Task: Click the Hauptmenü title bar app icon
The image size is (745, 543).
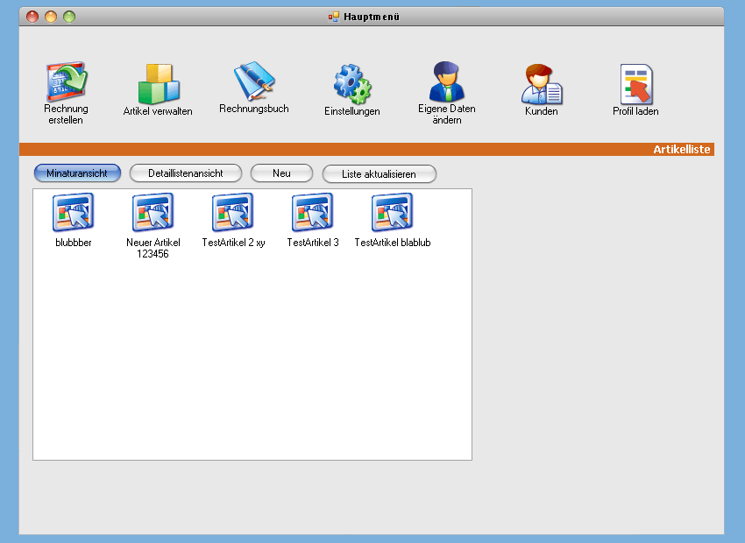Action: pyautogui.click(x=334, y=18)
